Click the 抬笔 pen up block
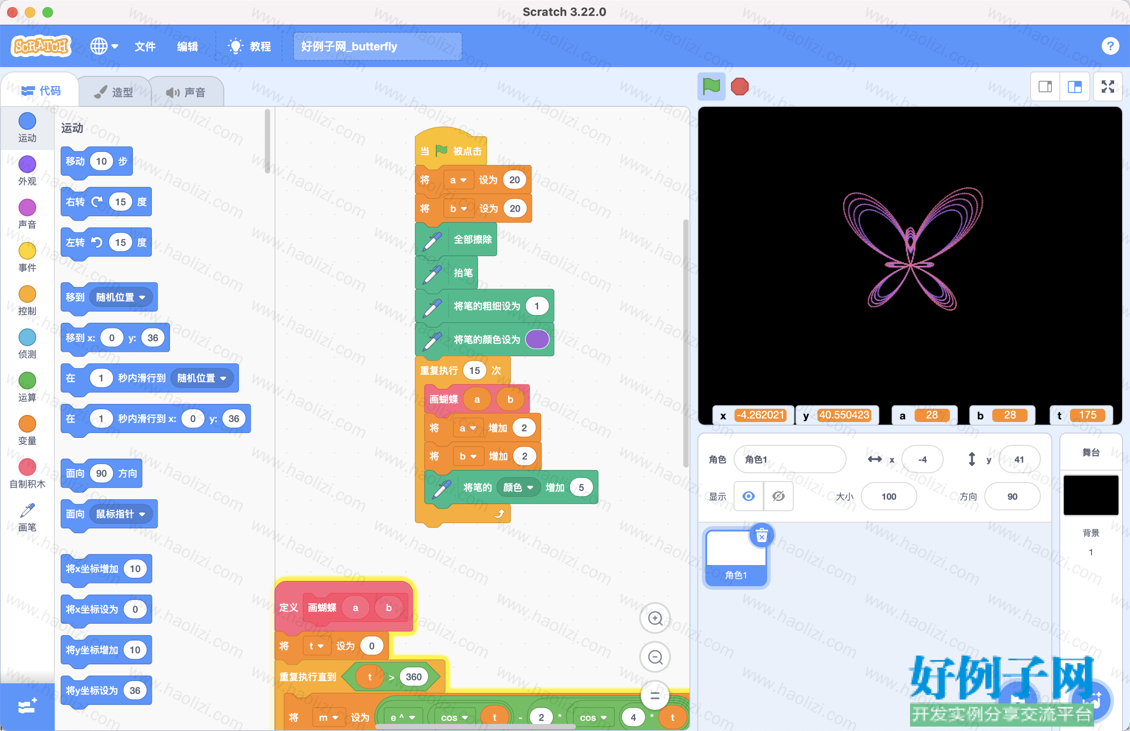 coord(446,273)
